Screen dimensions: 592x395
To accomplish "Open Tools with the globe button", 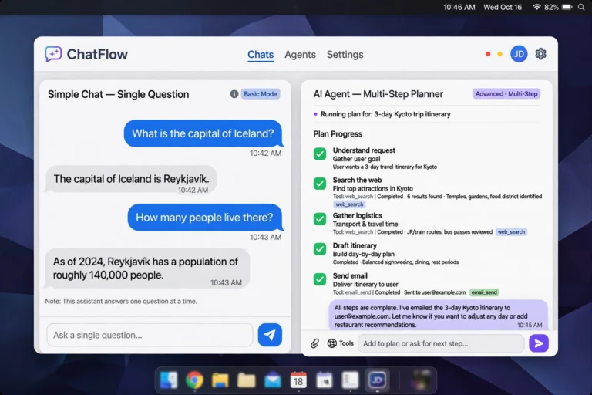I will point(340,343).
